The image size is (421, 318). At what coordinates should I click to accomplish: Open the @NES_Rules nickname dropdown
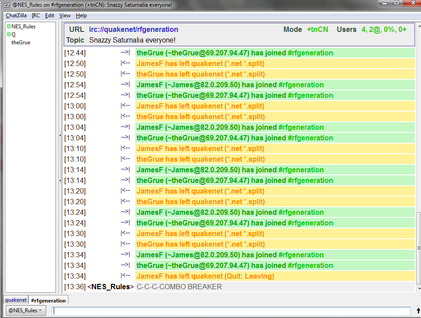(25, 310)
